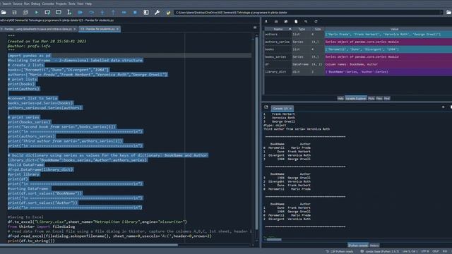Switch to the Find pane tab

[x=387, y=99]
